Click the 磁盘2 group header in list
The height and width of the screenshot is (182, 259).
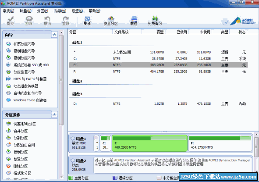[77, 81]
